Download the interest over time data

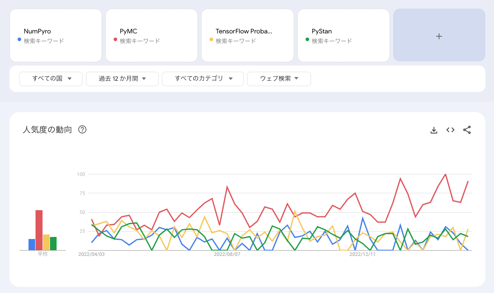[434, 130]
